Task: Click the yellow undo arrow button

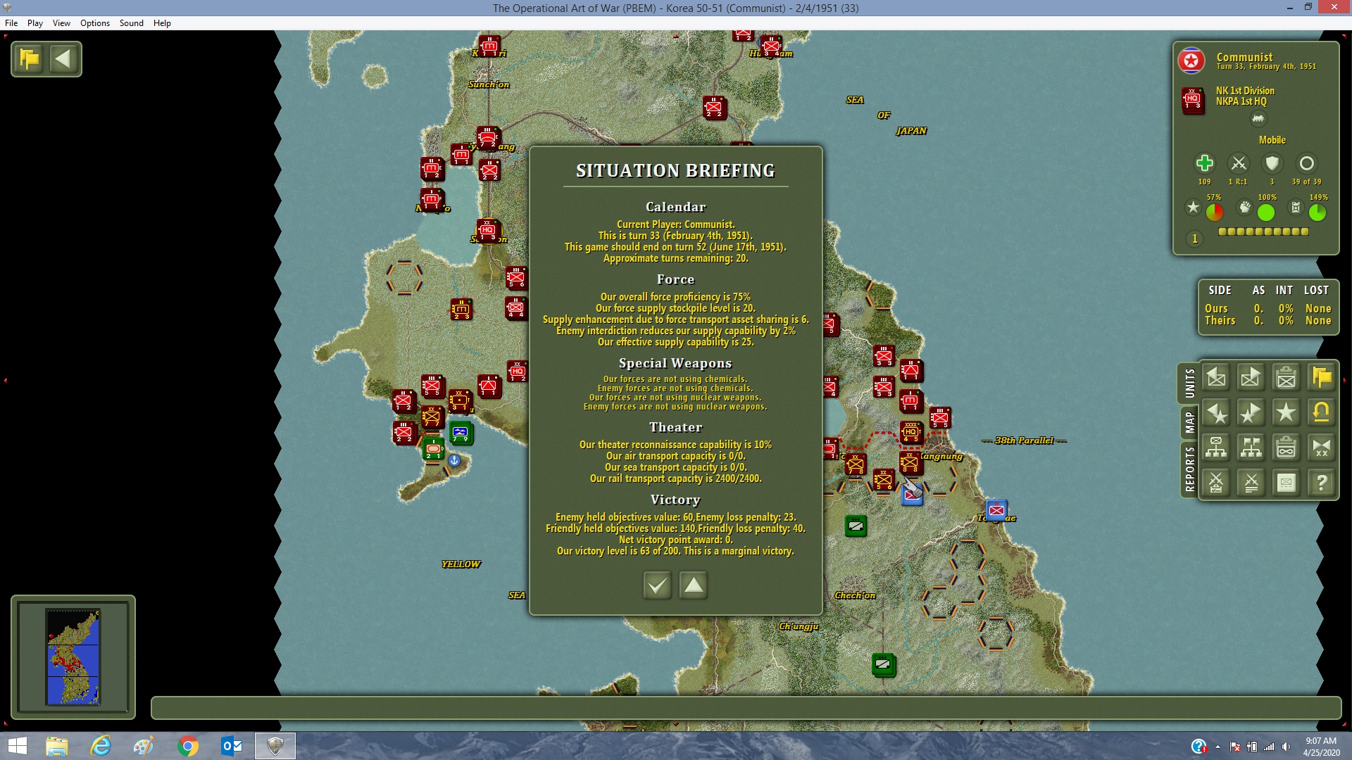Action: [1322, 413]
